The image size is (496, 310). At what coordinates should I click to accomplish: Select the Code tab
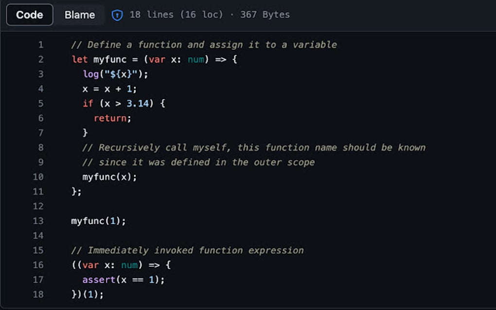29,15
